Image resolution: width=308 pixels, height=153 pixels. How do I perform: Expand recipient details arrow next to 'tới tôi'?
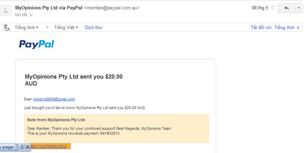tap(31, 15)
